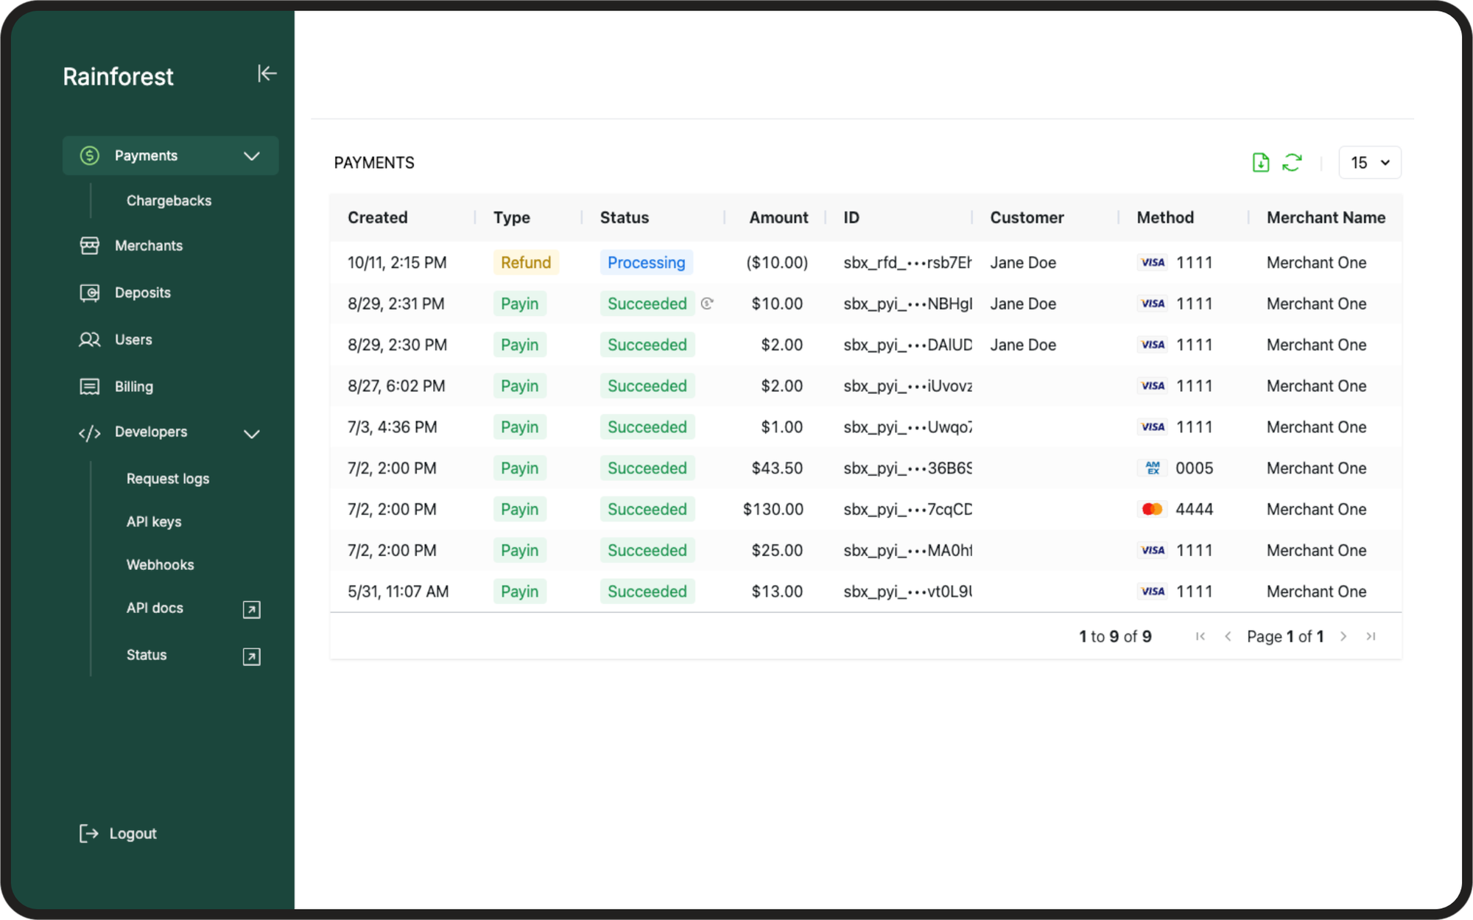Collapse the Developers menu chevron
Image resolution: width=1473 pixels, height=920 pixels.
pyautogui.click(x=252, y=434)
